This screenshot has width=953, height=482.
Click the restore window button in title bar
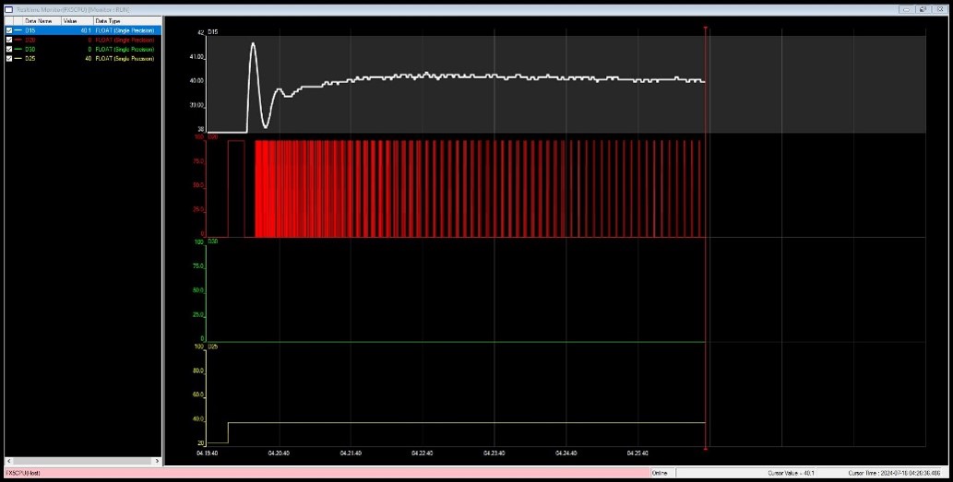click(x=923, y=10)
